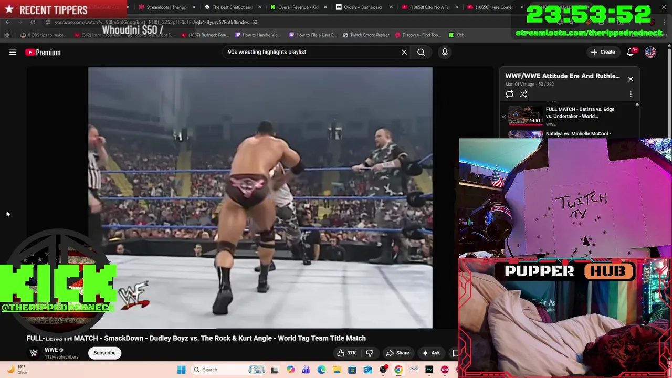The width and height of the screenshot is (672, 378).
Task: Open Batista vs. Edge vs. Undertaker thumbnail
Action: (526, 116)
